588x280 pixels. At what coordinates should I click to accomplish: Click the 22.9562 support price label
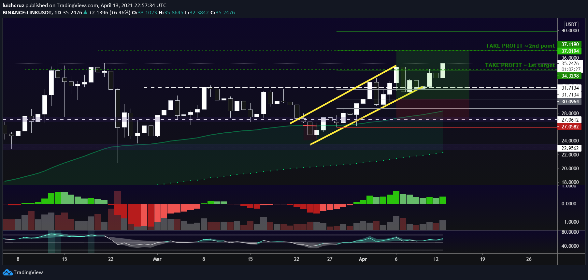[570, 148]
